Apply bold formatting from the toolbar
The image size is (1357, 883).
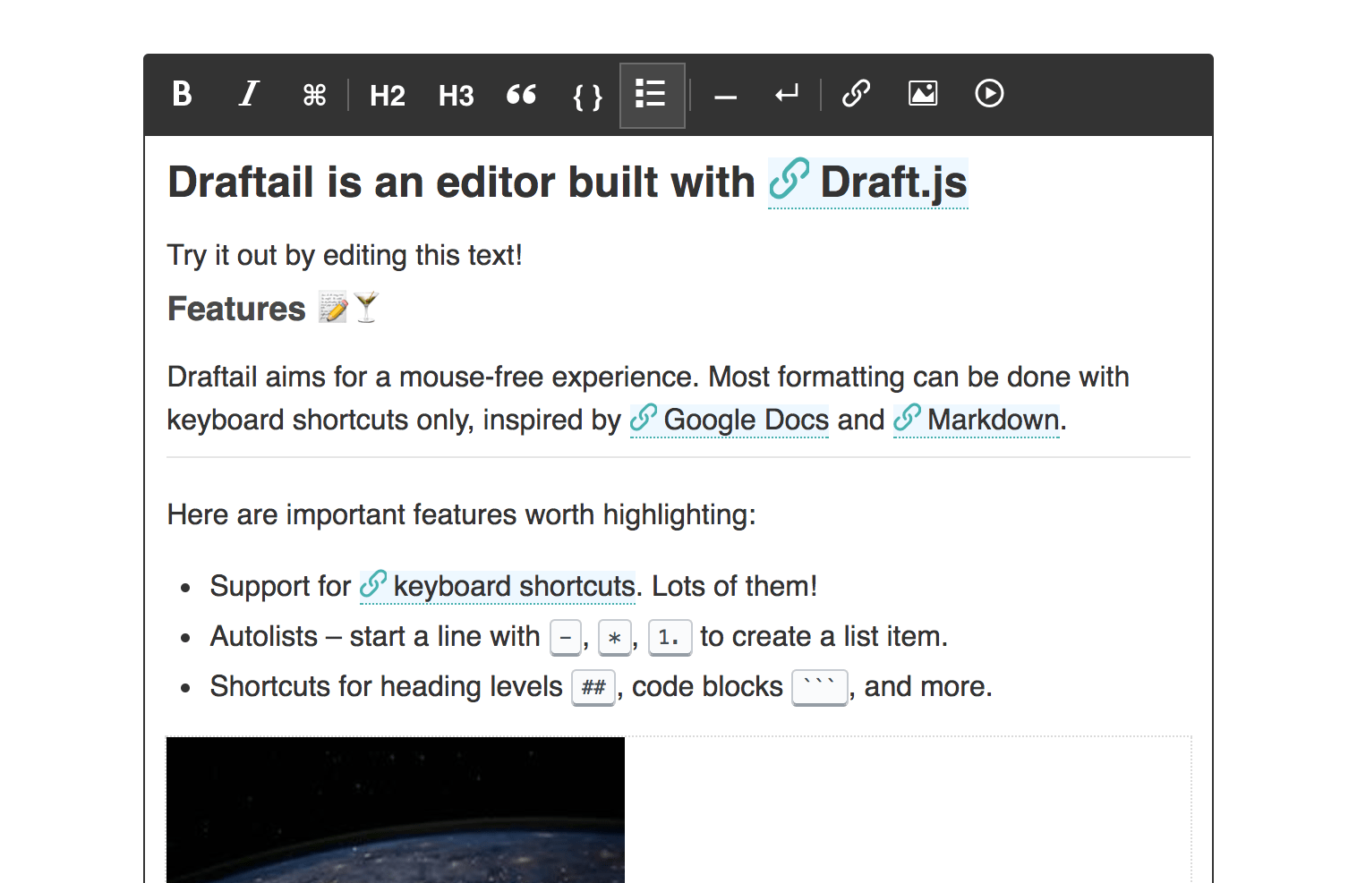tap(181, 94)
